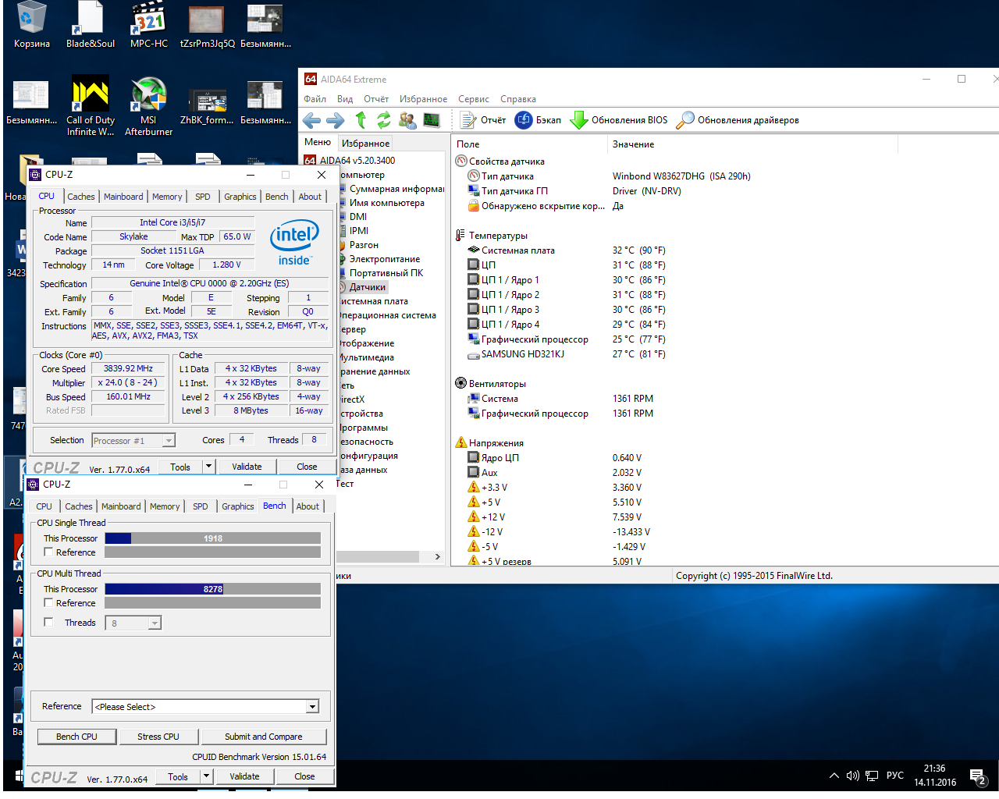Select Разгон in the AIDA64 tree
This screenshot has width=999, height=799.
[x=363, y=245]
